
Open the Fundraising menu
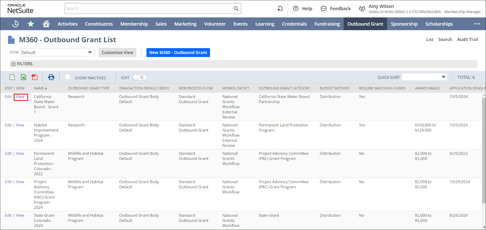click(327, 24)
